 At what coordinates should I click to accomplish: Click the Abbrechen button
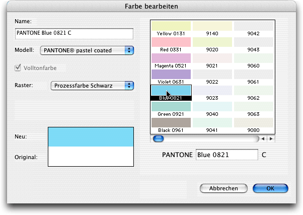pos(223,188)
